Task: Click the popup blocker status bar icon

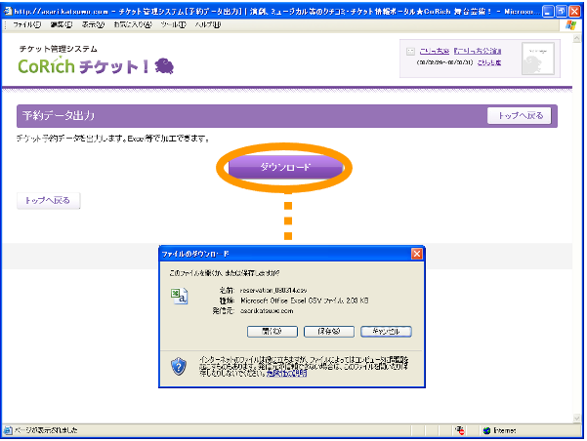Action: pos(459,430)
